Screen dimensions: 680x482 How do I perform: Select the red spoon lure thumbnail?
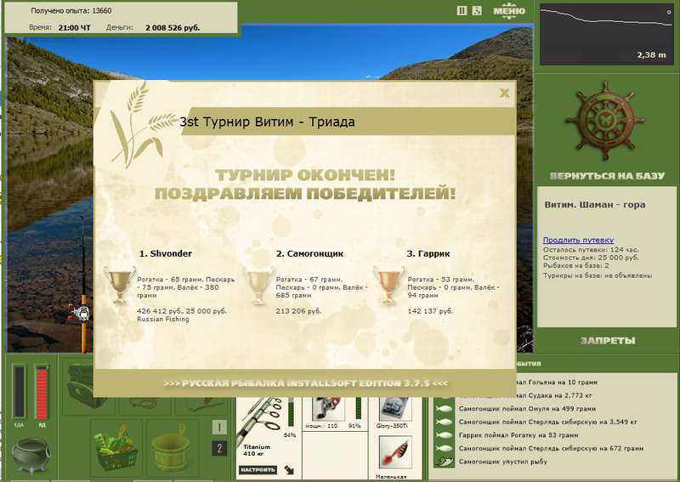coord(395,454)
